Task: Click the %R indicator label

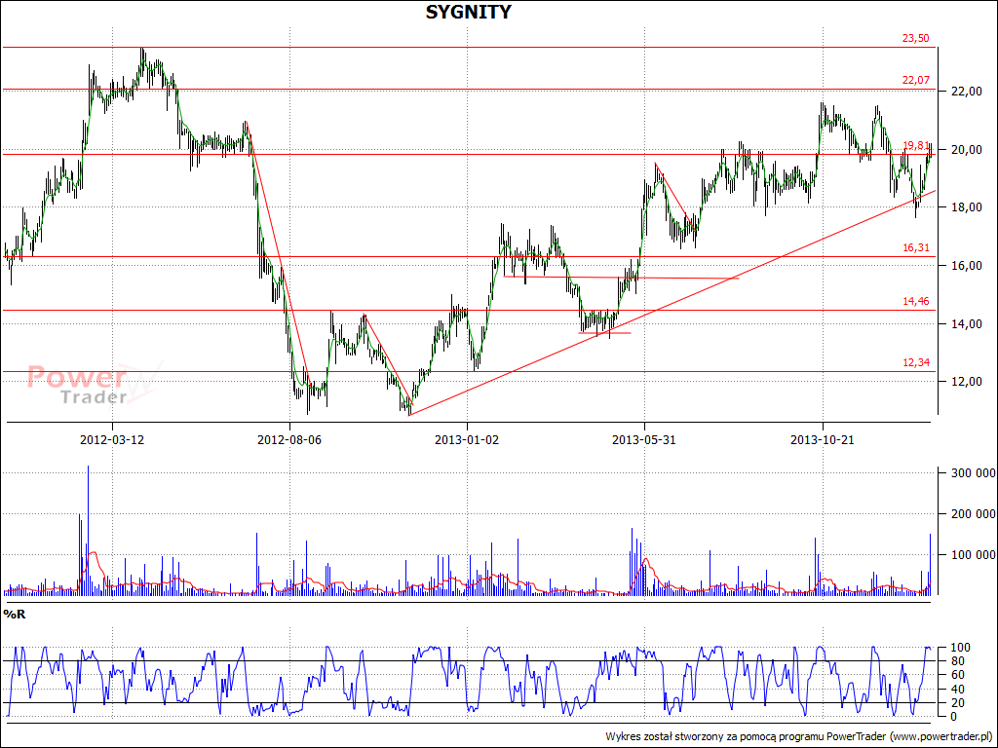Action: click(x=15, y=614)
